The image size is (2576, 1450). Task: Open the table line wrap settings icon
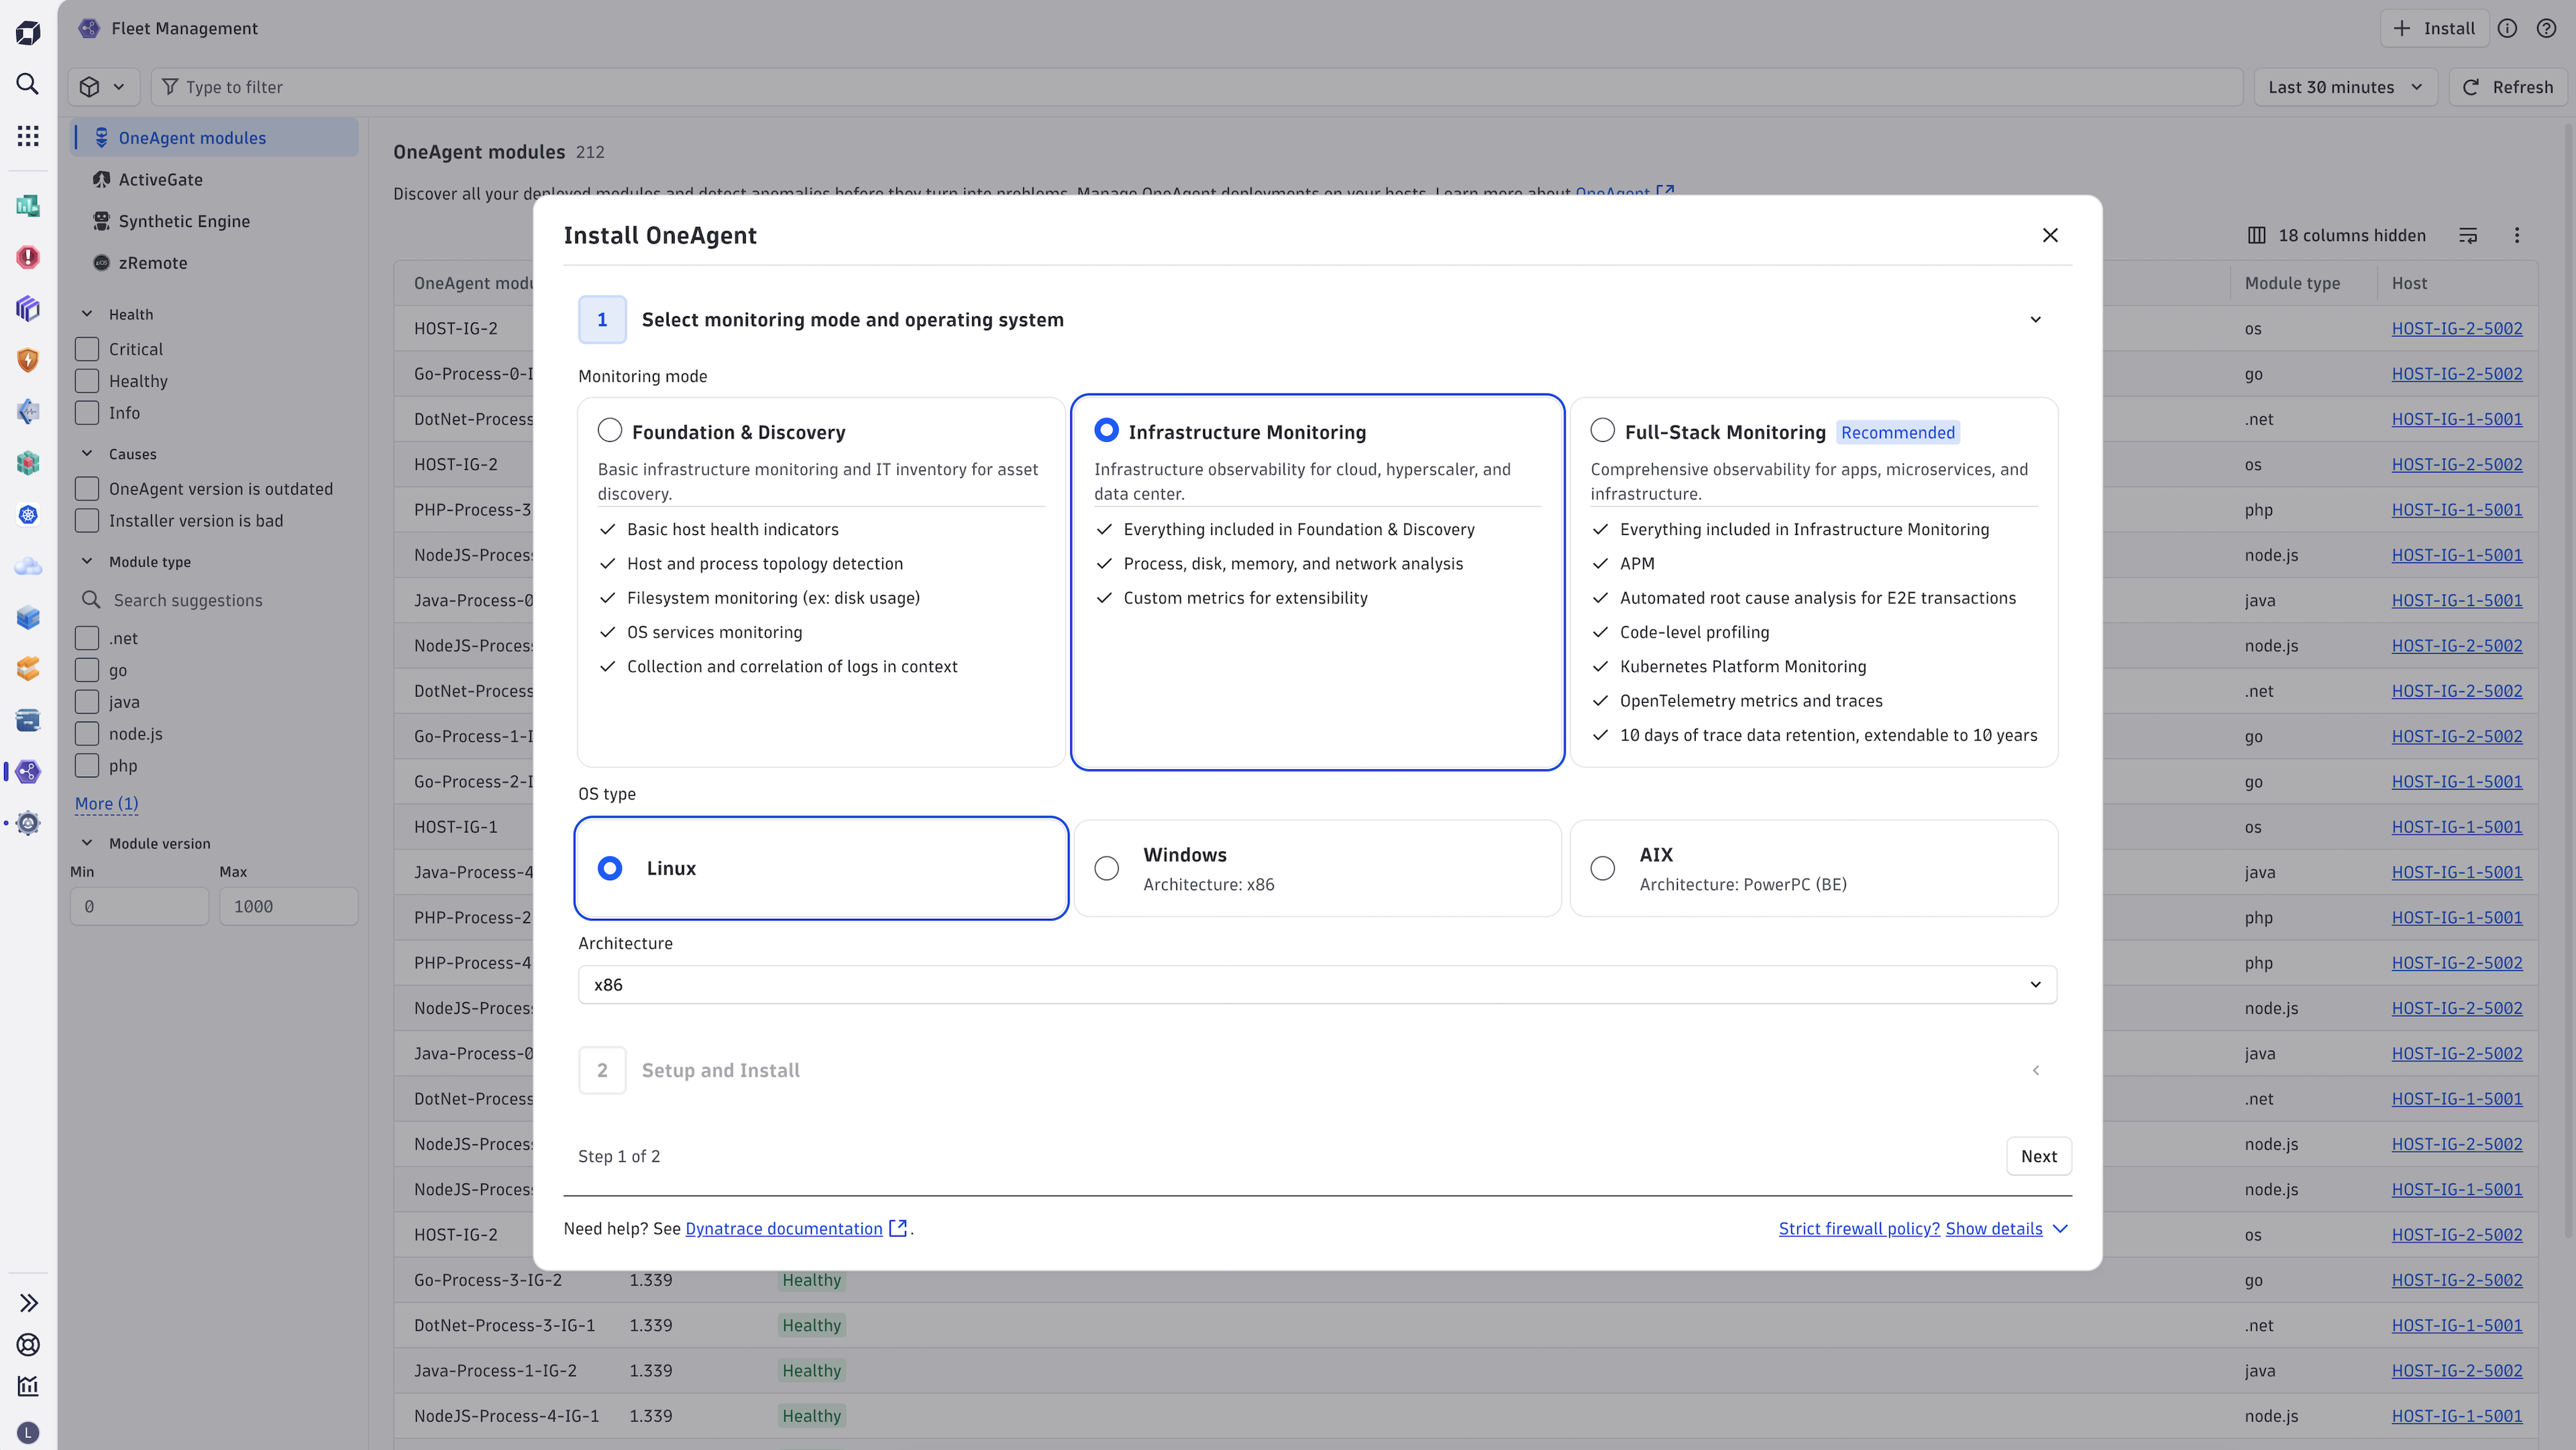coord(2468,236)
